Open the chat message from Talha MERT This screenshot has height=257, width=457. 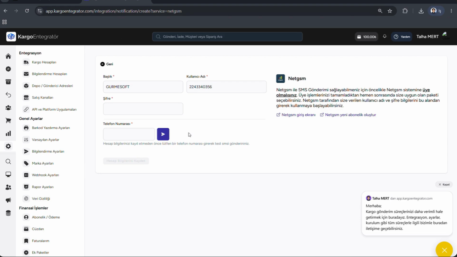coord(407,214)
